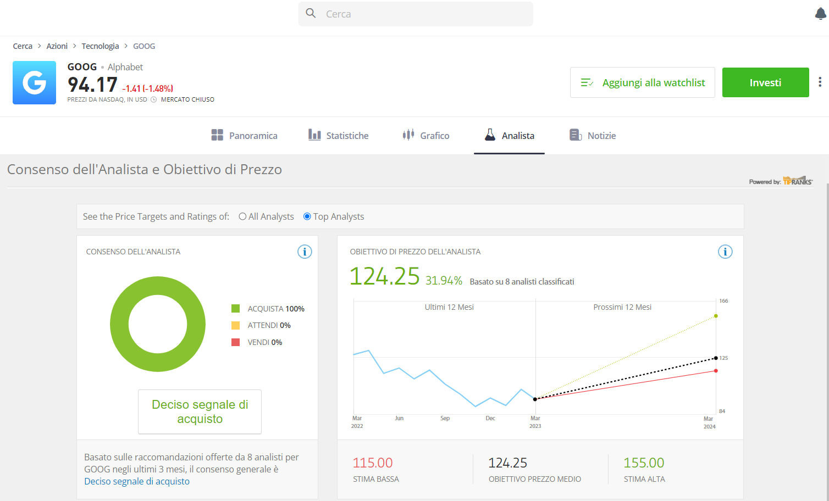Click the Deciso segnale di acquisto box
829x501 pixels.
200,411
